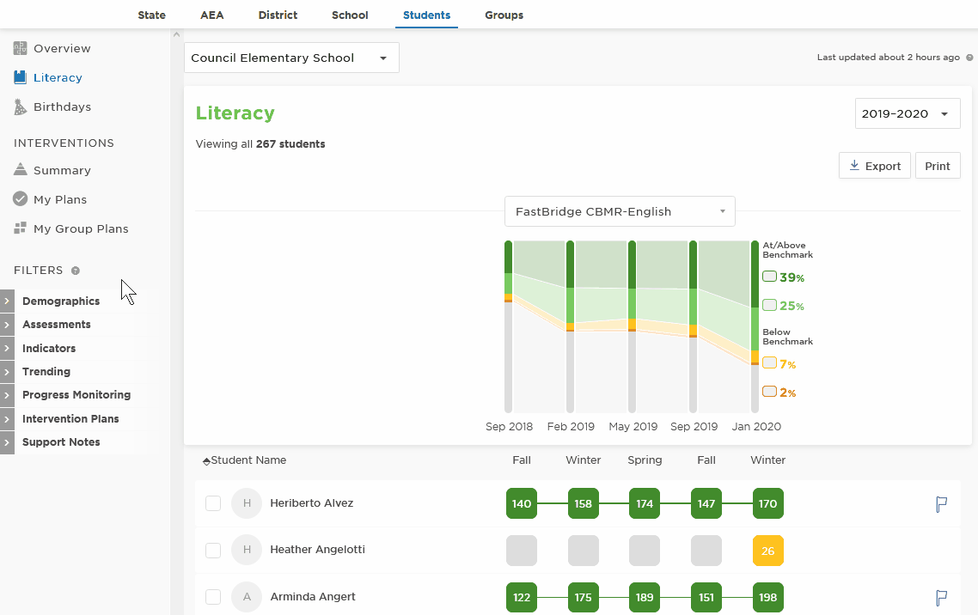Switch to the District tab
The image size is (978, 615).
click(278, 15)
